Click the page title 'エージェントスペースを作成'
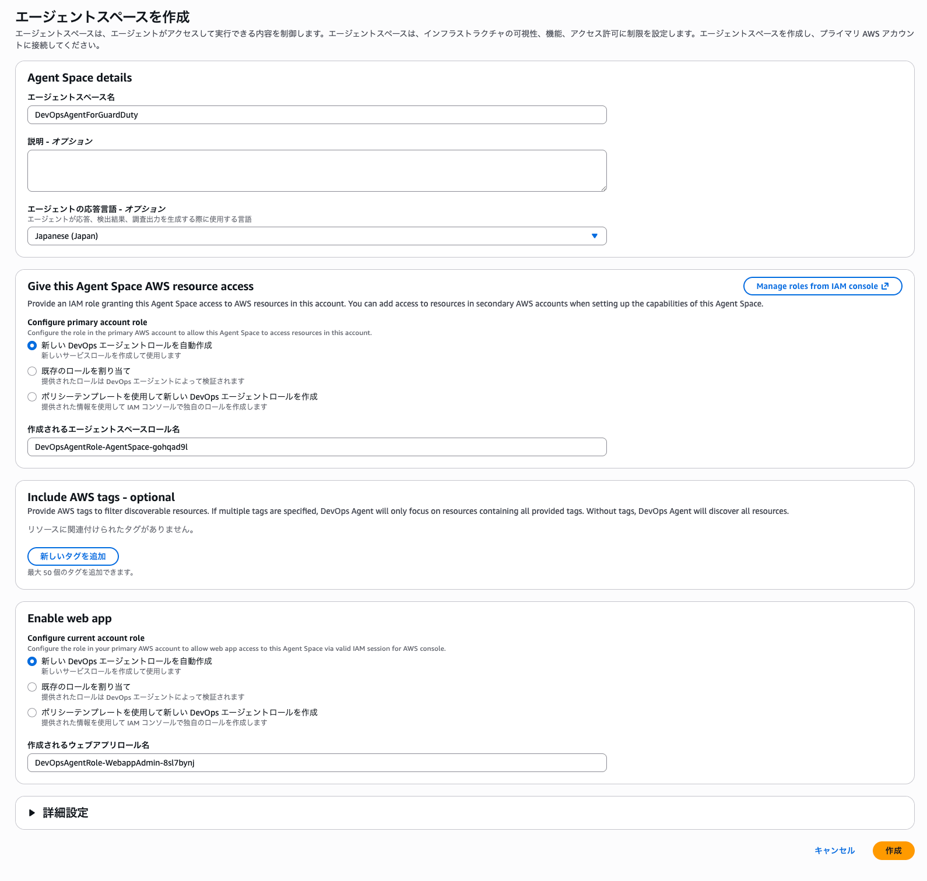 point(103,17)
